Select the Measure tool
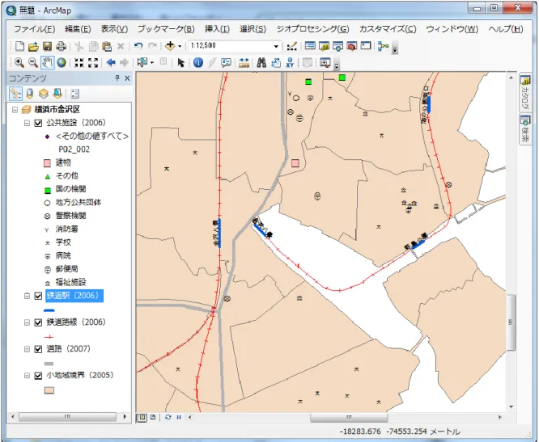 244,62
